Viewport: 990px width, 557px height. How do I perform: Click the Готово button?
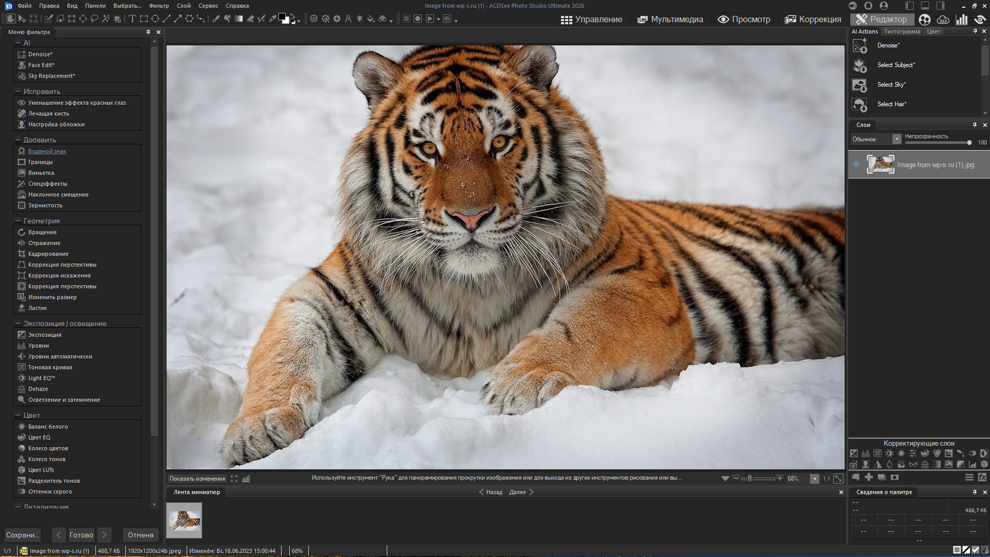(x=81, y=535)
